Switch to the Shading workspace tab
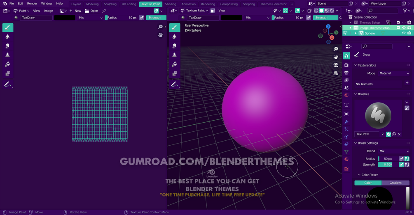414x215 pixels. [171, 4]
